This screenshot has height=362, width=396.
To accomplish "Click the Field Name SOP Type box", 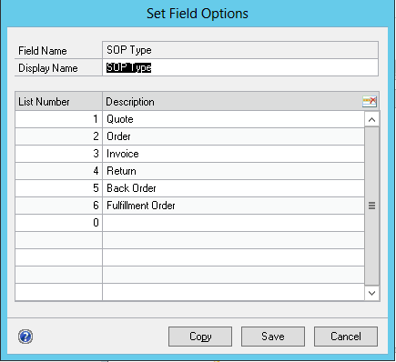I will (x=240, y=50).
